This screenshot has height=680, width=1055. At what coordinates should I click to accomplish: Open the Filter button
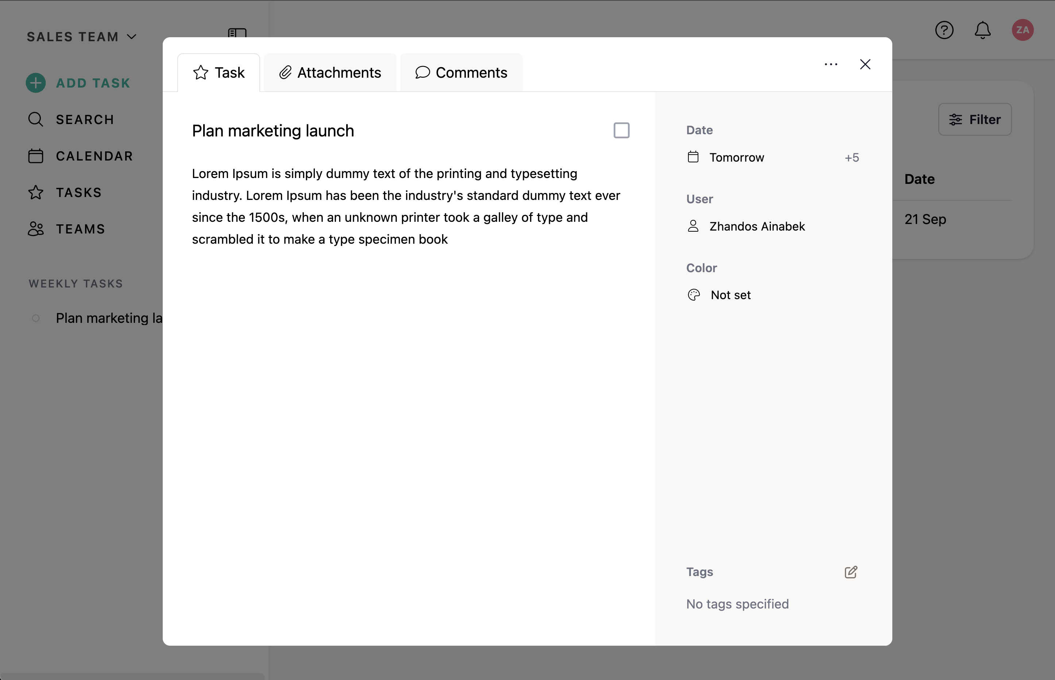click(x=974, y=120)
